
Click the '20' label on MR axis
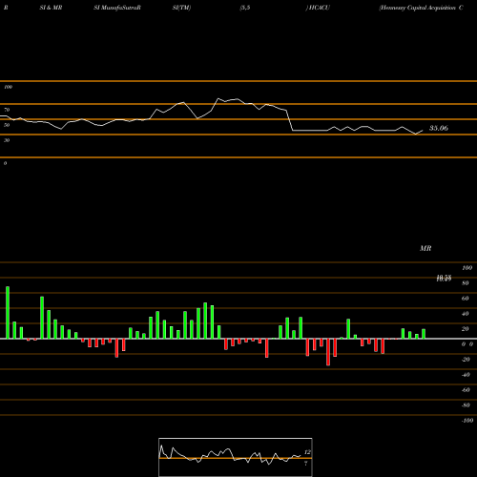[466, 329]
